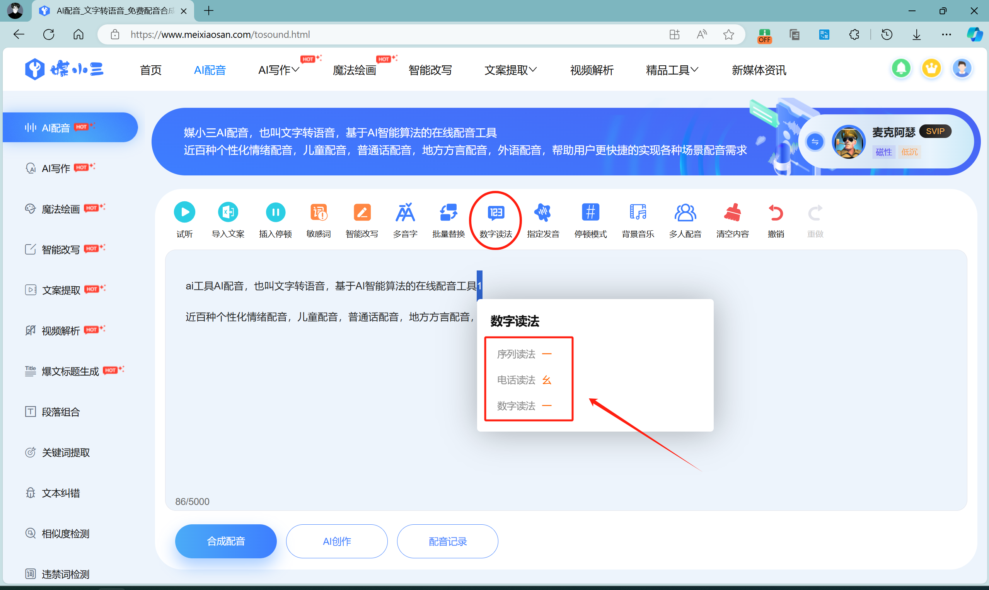Click the 媒小三 site logo

pos(64,70)
